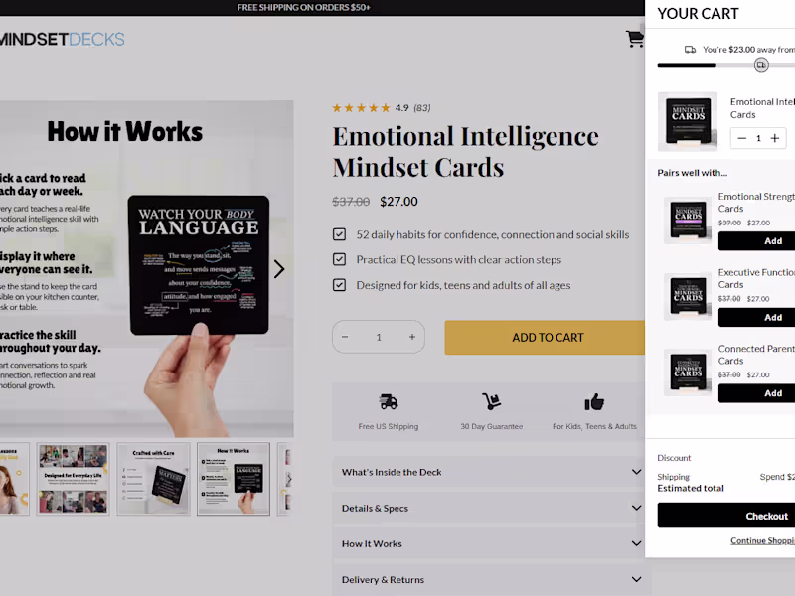Image resolution: width=795 pixels, height=596 pixels.
Task: Add Emotional Strength Cards to cart
Action: pyautogui.click(x=757, y=241)
